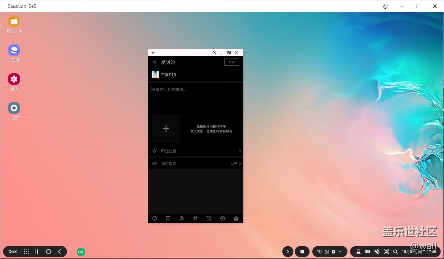444x259 pixels.
Task: Add a picture with the plus tile
Action: 166,129
